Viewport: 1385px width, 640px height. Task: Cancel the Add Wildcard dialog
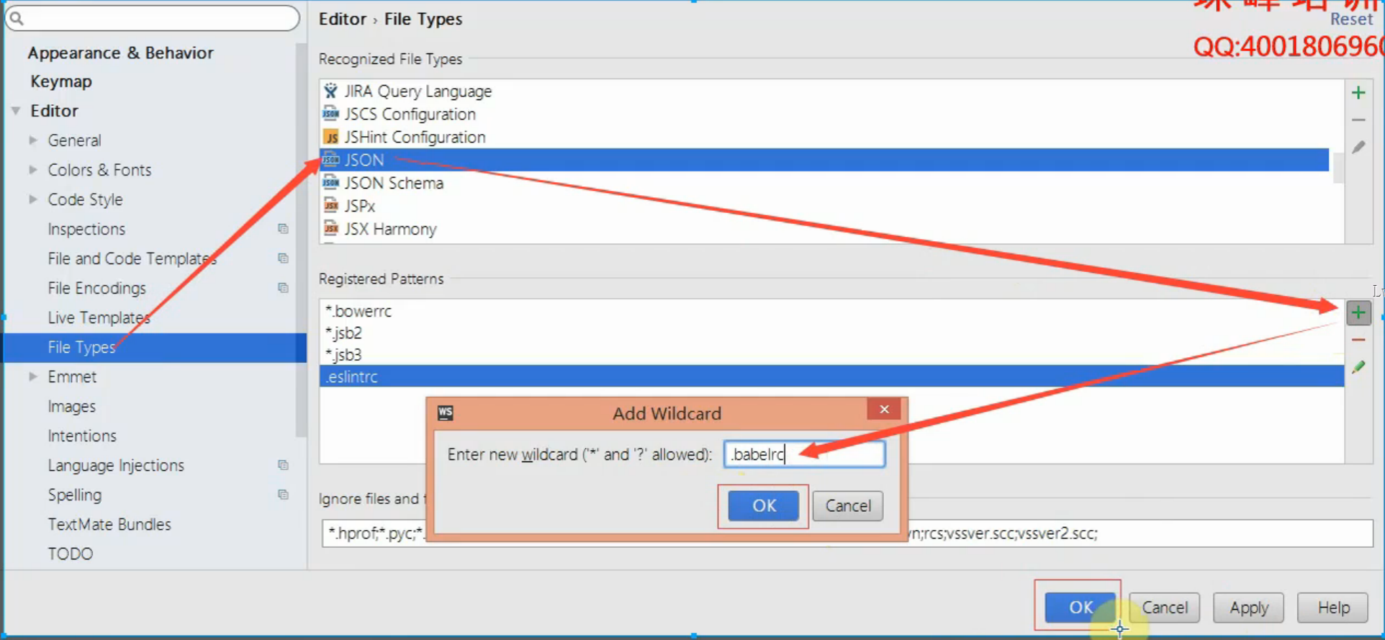click(x=848, y=505)
